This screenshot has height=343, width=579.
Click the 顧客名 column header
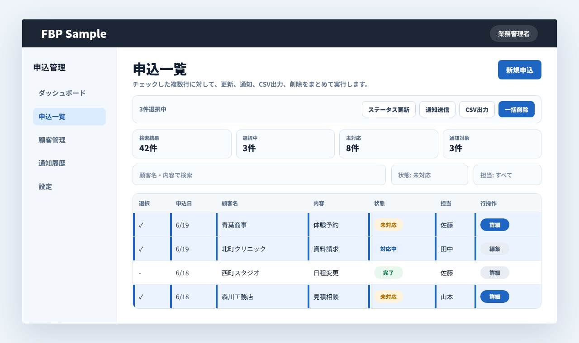click(230, 204)
